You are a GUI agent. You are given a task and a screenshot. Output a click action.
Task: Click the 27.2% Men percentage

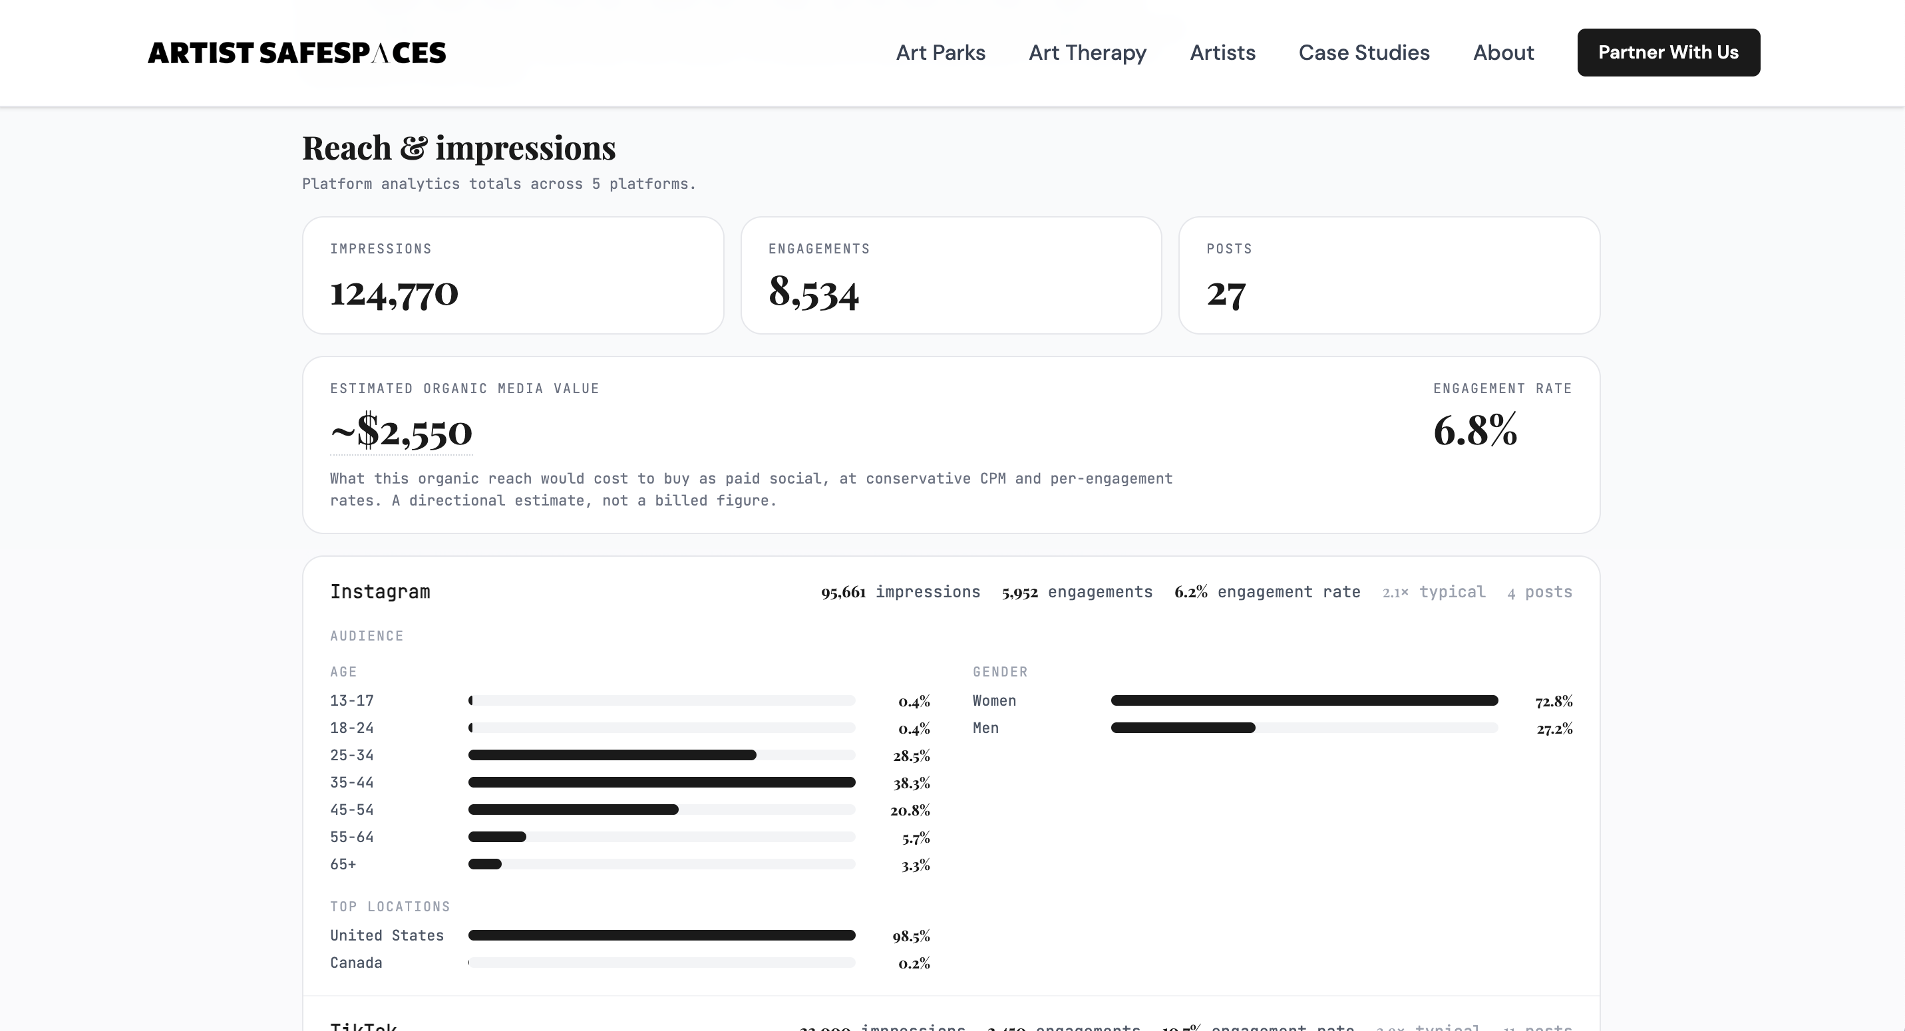pos(1554,728)
